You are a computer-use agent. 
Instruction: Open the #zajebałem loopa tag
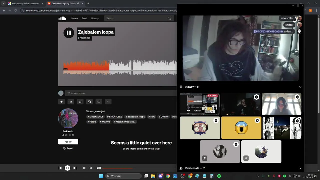(135, 117)
